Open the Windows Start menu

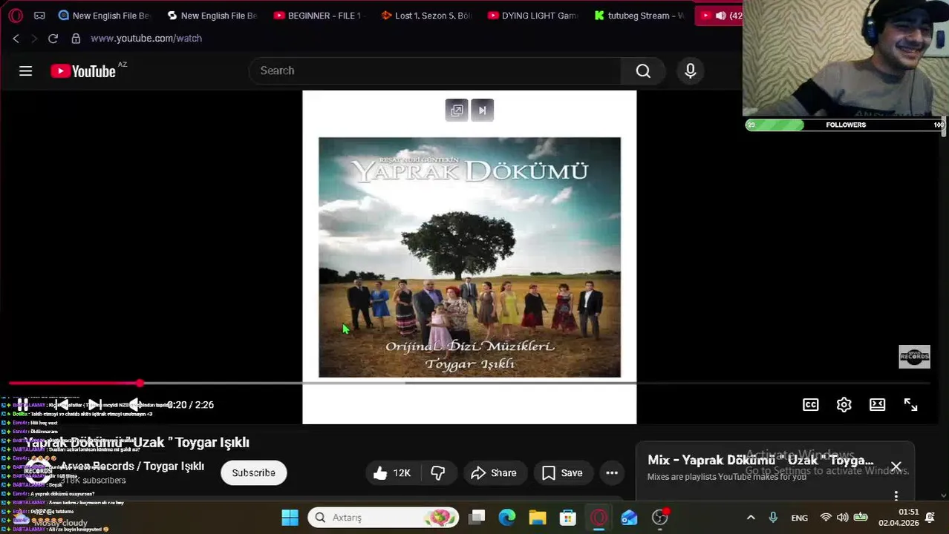click(290, 518)
